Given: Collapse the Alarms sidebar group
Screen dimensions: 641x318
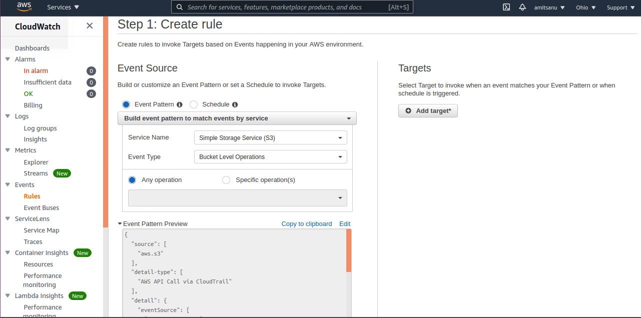Looking at the screenshot, I should click(8, 59).
